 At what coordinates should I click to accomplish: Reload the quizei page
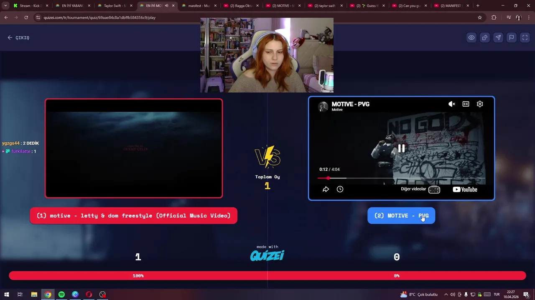coord(26,17)
